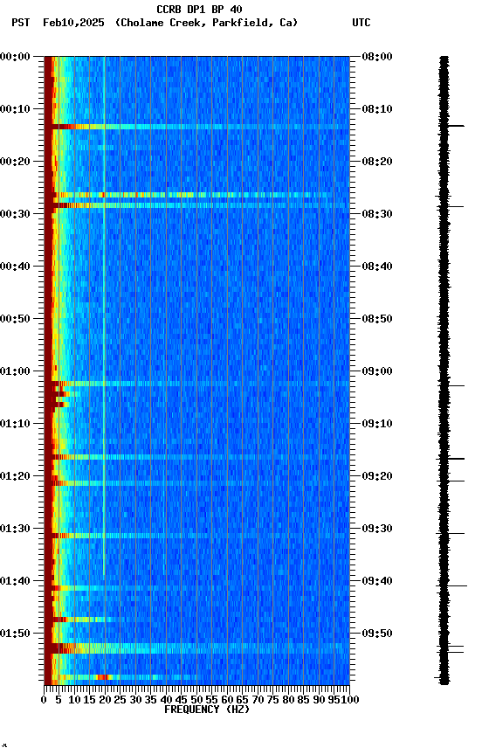Click the frequency axis label "70"
This screenshot has height=755, width=482.
pyautogui.click(x=258, y=700)
